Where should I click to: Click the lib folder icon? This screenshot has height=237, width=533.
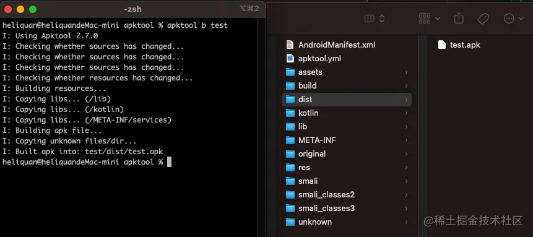(x=290, y=126)
